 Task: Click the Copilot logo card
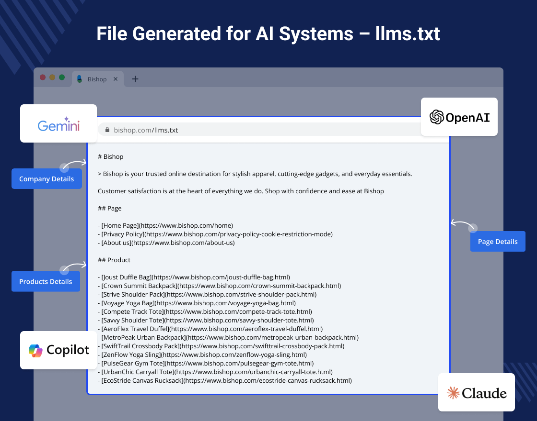coord(58,350)
